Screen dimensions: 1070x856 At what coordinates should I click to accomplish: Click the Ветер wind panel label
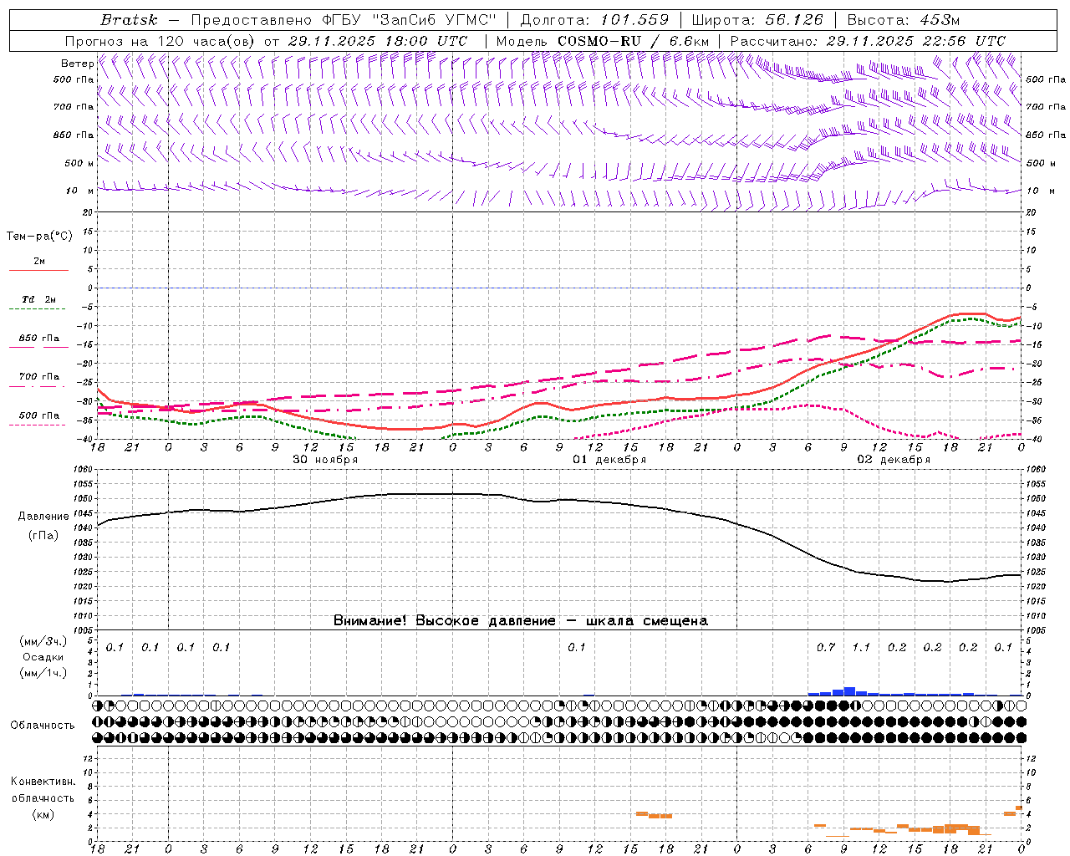click(x=78, y=64)
